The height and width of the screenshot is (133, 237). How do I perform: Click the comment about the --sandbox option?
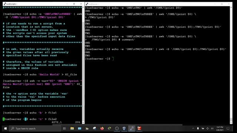[x=35, y=30]
